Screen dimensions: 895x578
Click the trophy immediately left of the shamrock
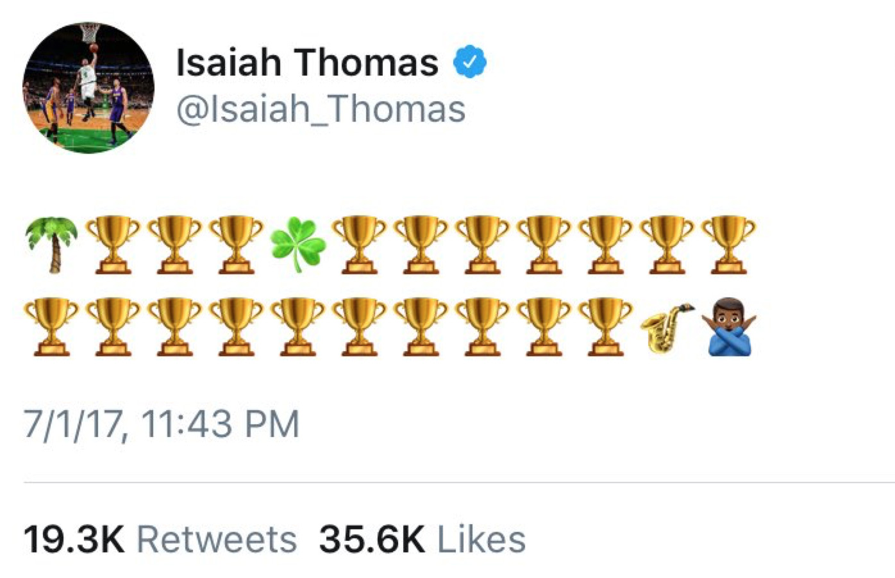click(236, 245)
